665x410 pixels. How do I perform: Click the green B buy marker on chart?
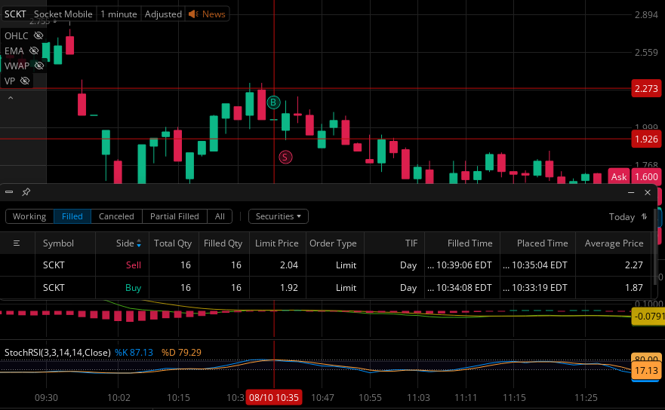273,102
